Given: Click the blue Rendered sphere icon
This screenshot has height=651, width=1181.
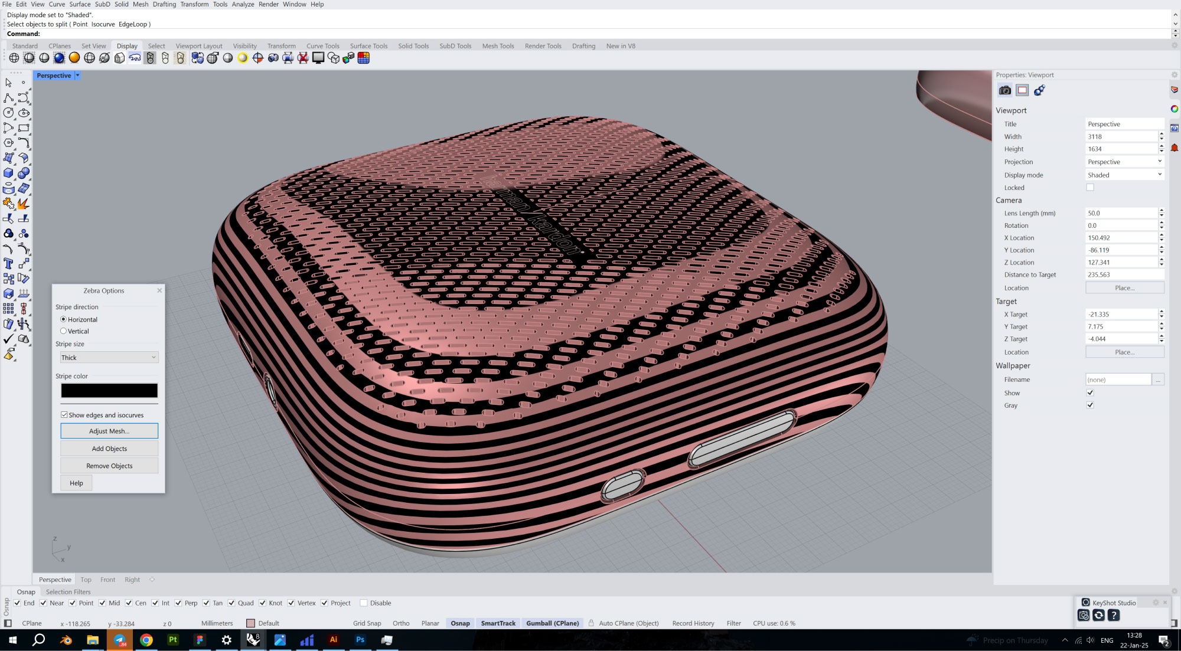Looking at the screenshot, I should tap(59, 58).
